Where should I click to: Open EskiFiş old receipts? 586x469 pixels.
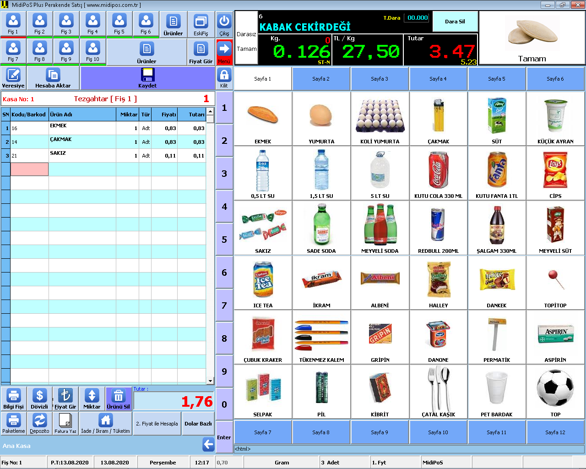coord(201,25)
